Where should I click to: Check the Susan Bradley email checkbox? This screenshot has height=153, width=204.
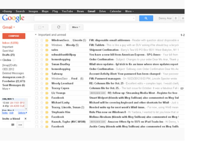pyautogui.click(x=37, y=64)
